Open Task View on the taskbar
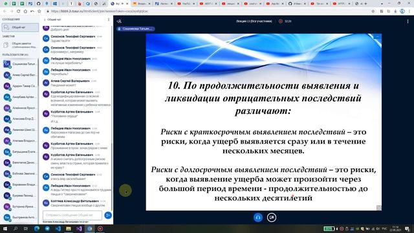 (26, 228)
